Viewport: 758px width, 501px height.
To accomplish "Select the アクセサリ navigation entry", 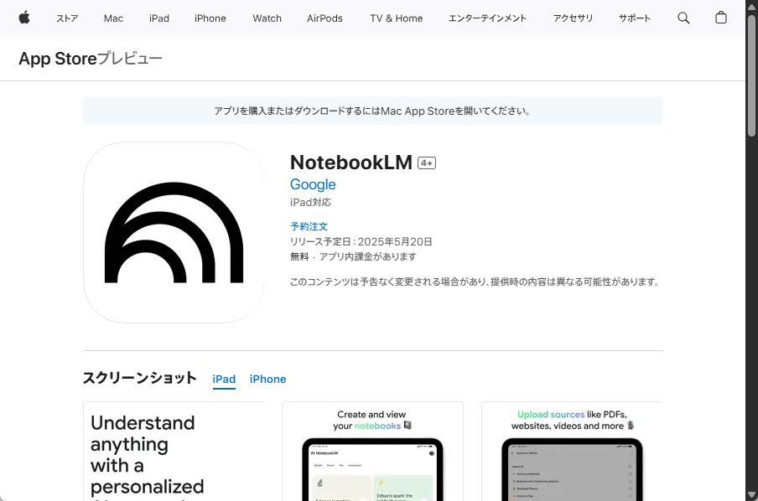I will coord(573,18).
